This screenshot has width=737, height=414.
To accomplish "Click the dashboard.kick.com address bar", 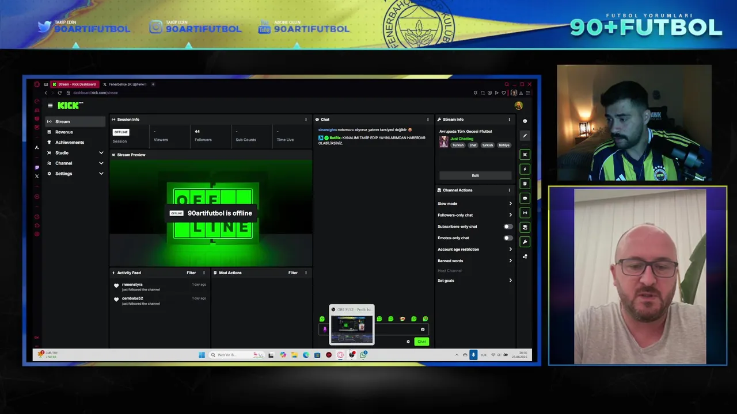I will pyautogui.click(x=96, y=93).
